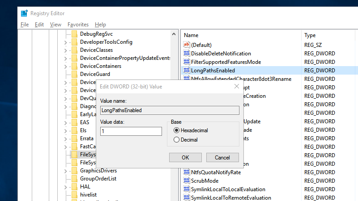Select the SymlinkLocalToLocalEvaluation value
This screenshot has width=358, height=201.
tap(228, 189)
